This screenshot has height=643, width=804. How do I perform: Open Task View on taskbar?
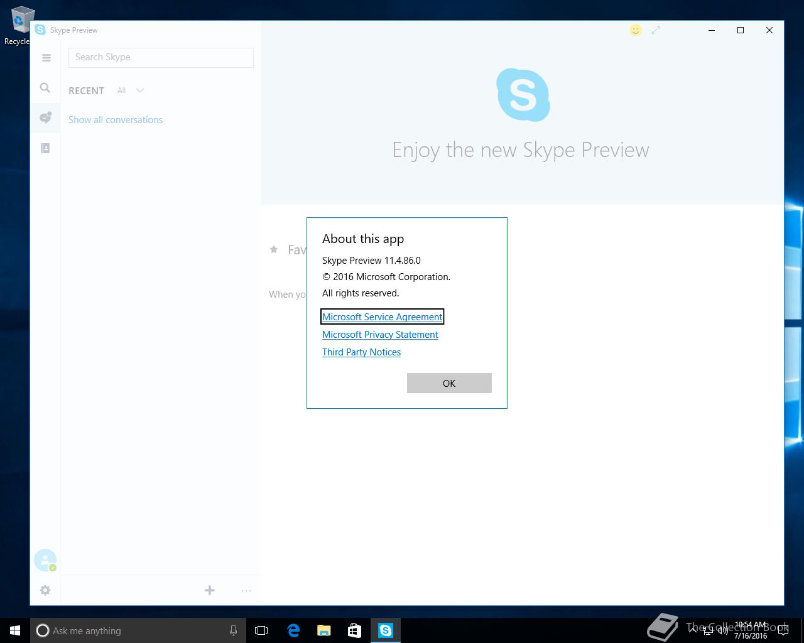click(x=261, y=630)
